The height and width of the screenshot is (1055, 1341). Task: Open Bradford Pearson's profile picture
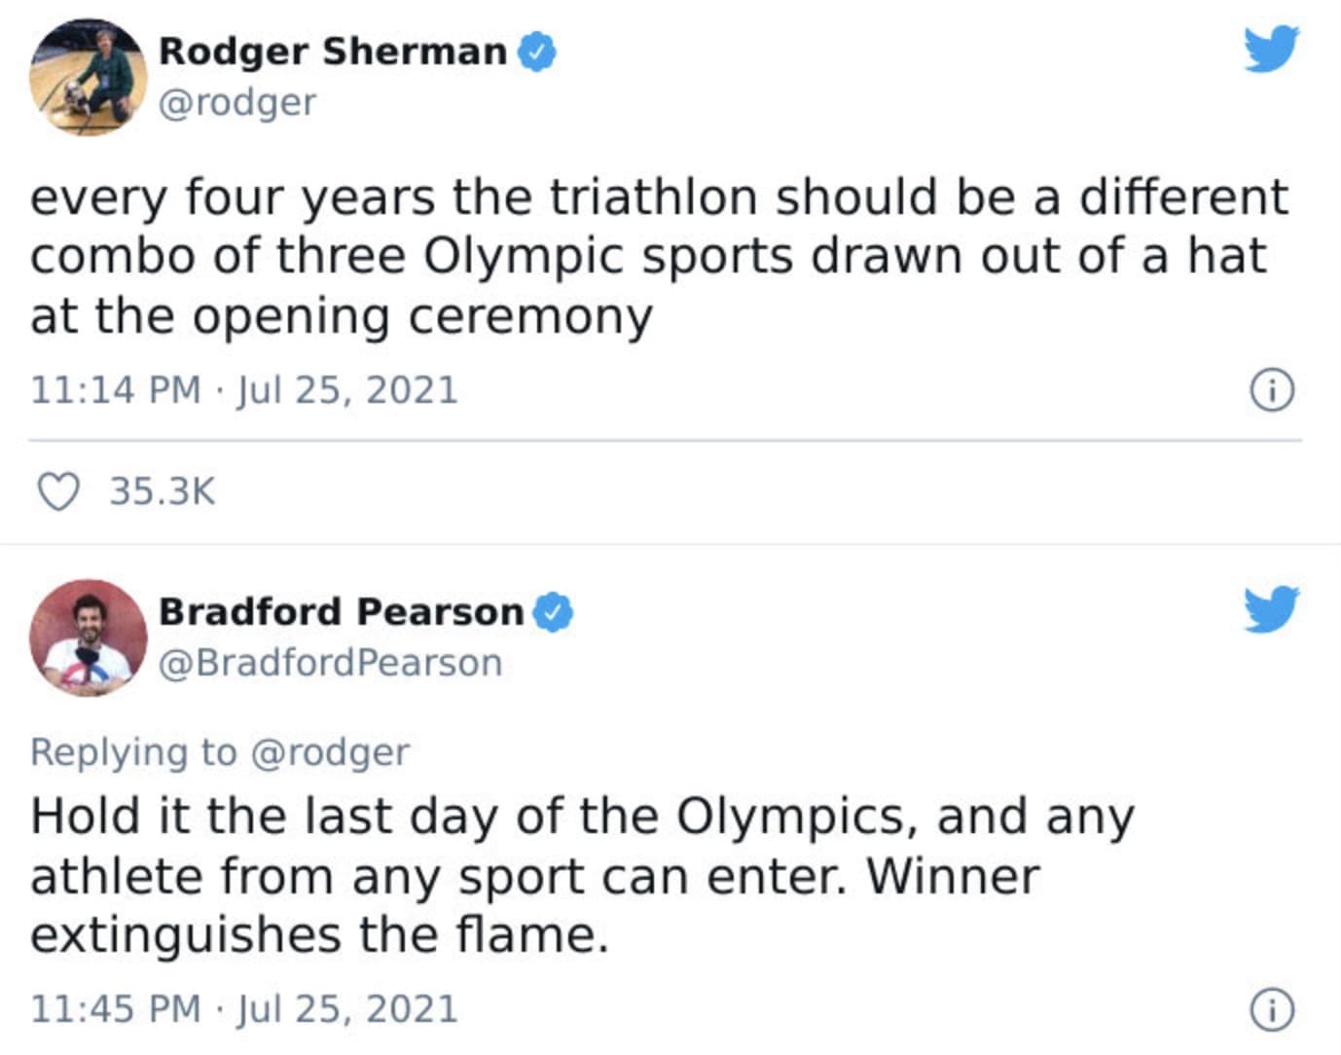click(89, 637)
